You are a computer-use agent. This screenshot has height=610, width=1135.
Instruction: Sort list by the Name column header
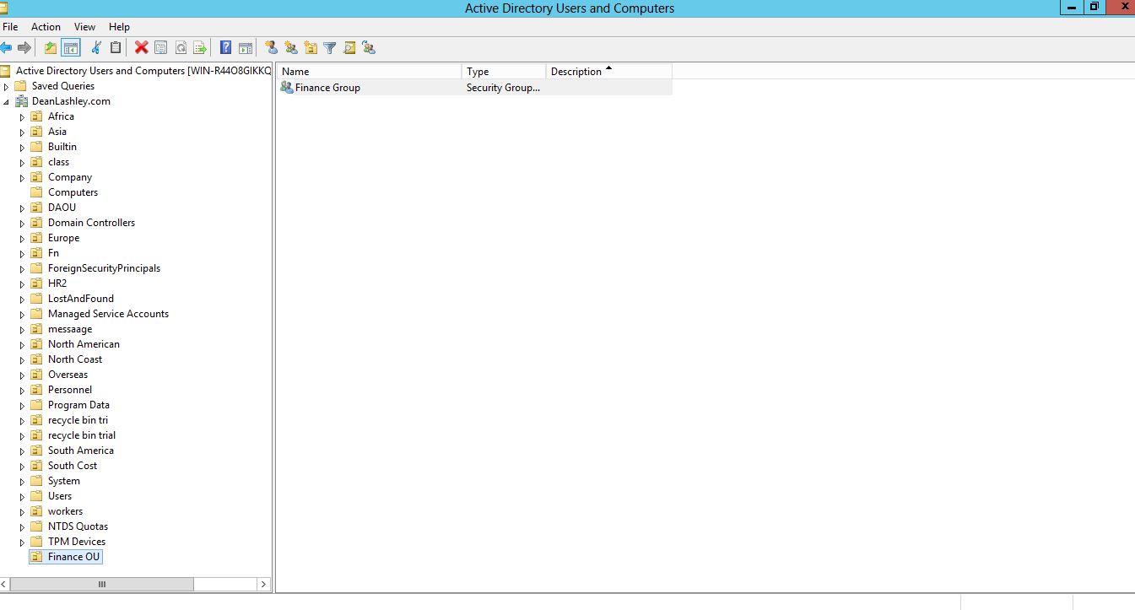(x=370, y=72)
